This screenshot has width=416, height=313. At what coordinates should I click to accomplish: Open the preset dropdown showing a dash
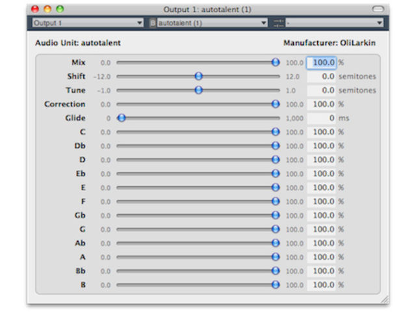[x=334, y=23]
